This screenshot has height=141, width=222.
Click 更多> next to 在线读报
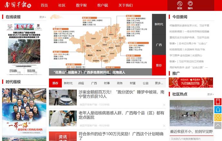pos(42,17)
